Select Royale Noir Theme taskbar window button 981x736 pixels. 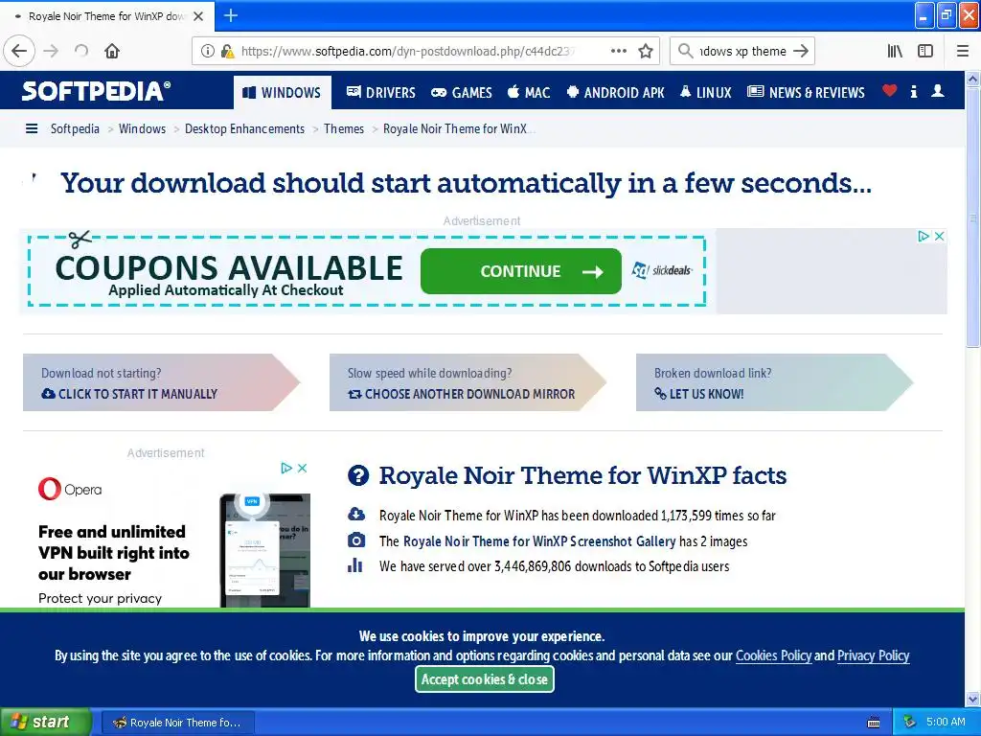177,723
